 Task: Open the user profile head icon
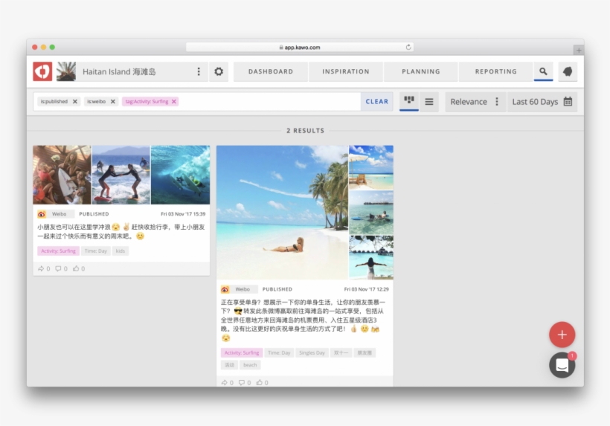point(568,71)
